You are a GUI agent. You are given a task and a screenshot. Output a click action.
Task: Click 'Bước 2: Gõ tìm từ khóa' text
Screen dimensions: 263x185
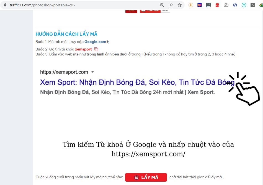tap(55, 49)
